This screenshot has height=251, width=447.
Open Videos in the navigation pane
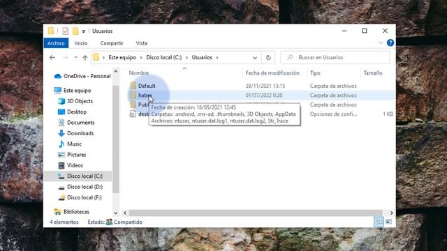75,165
